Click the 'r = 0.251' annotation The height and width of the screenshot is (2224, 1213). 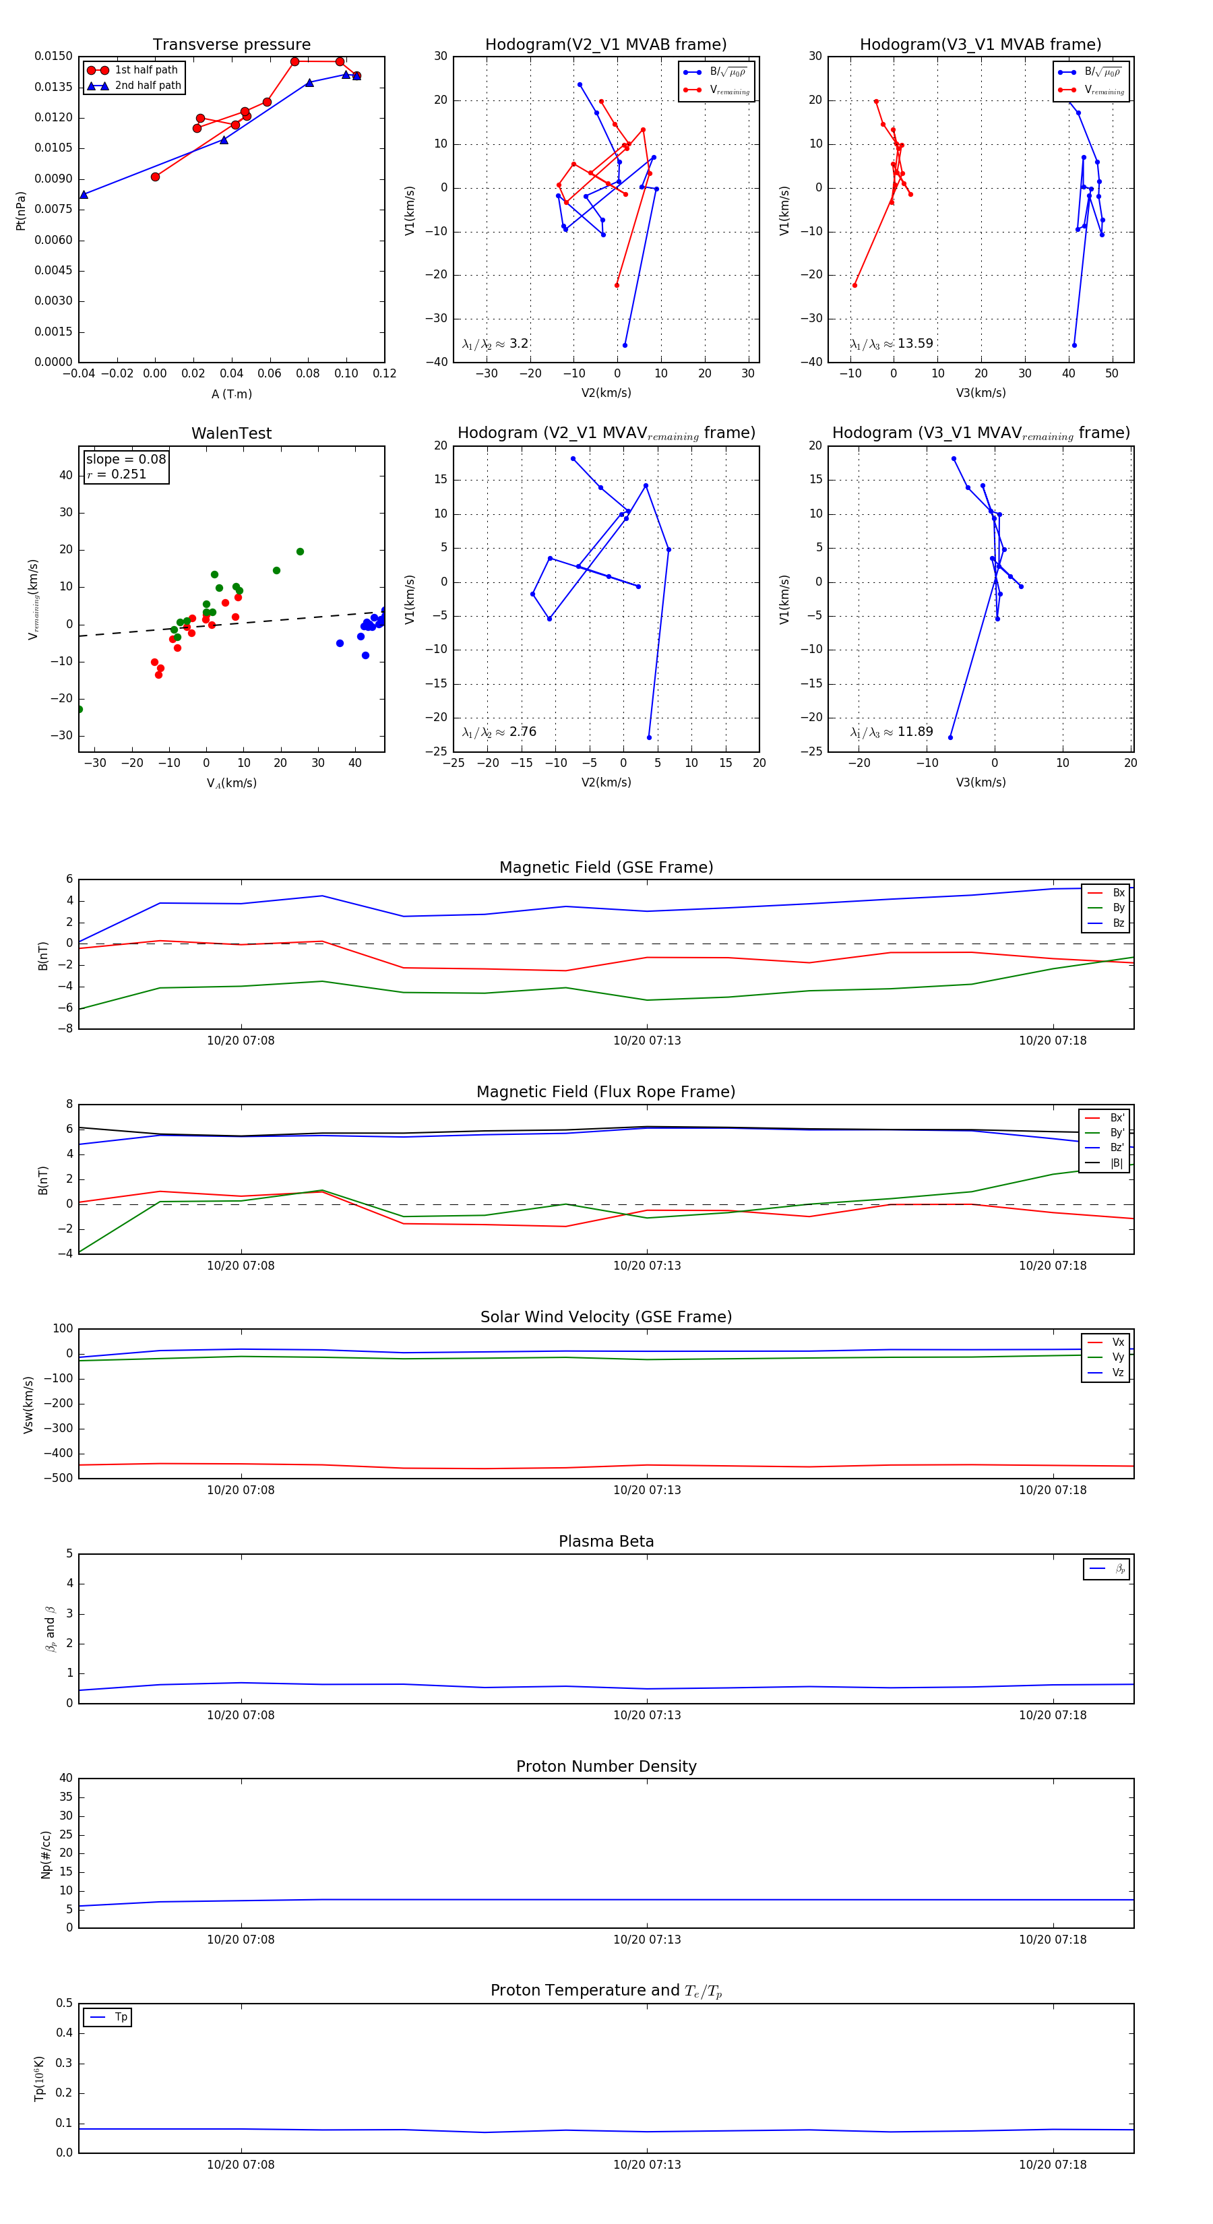click(117, 474)
